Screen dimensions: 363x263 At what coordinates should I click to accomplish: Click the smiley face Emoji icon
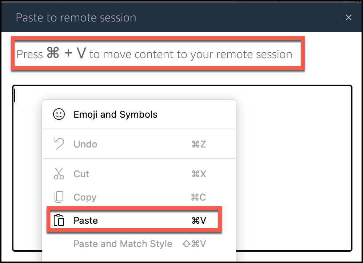[59, 114]
